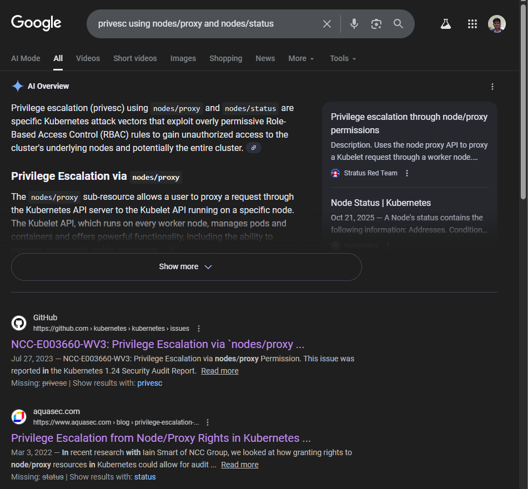The width and height of the screenshot is (528, 489).
Task: Open NCC-E003660-WV3 GitHub issue result
Action: point(158,344)
